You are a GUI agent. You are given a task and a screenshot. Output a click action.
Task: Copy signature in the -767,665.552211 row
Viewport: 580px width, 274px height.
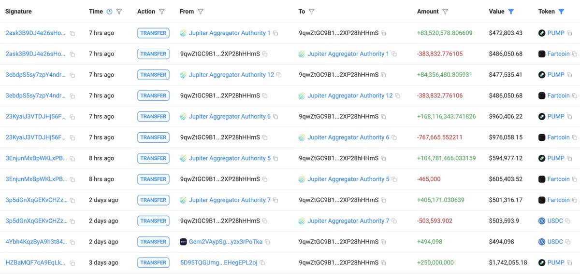[x=72, y=137]
